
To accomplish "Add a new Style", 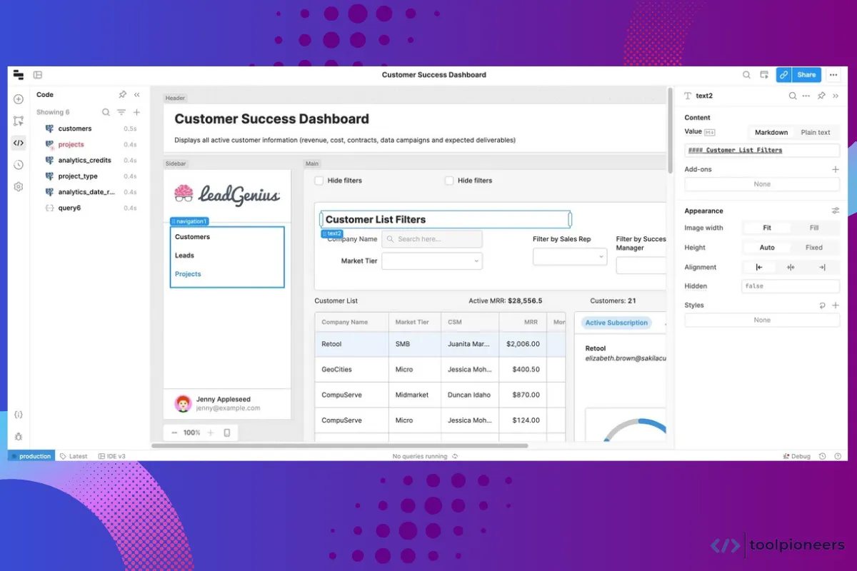I will pyautogui.click(x=835, y=305).
